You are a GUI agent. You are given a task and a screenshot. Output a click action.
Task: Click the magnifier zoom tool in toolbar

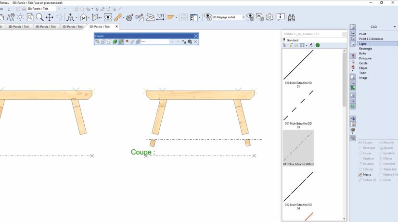point(39,17)
